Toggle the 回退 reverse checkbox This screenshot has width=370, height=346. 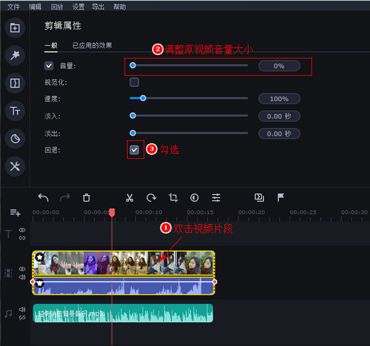[x=134, y=150]
